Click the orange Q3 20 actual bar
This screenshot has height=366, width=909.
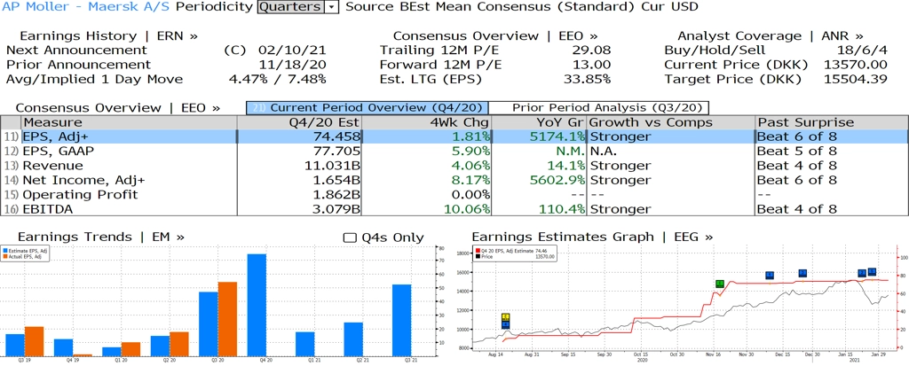pos(227,319)
